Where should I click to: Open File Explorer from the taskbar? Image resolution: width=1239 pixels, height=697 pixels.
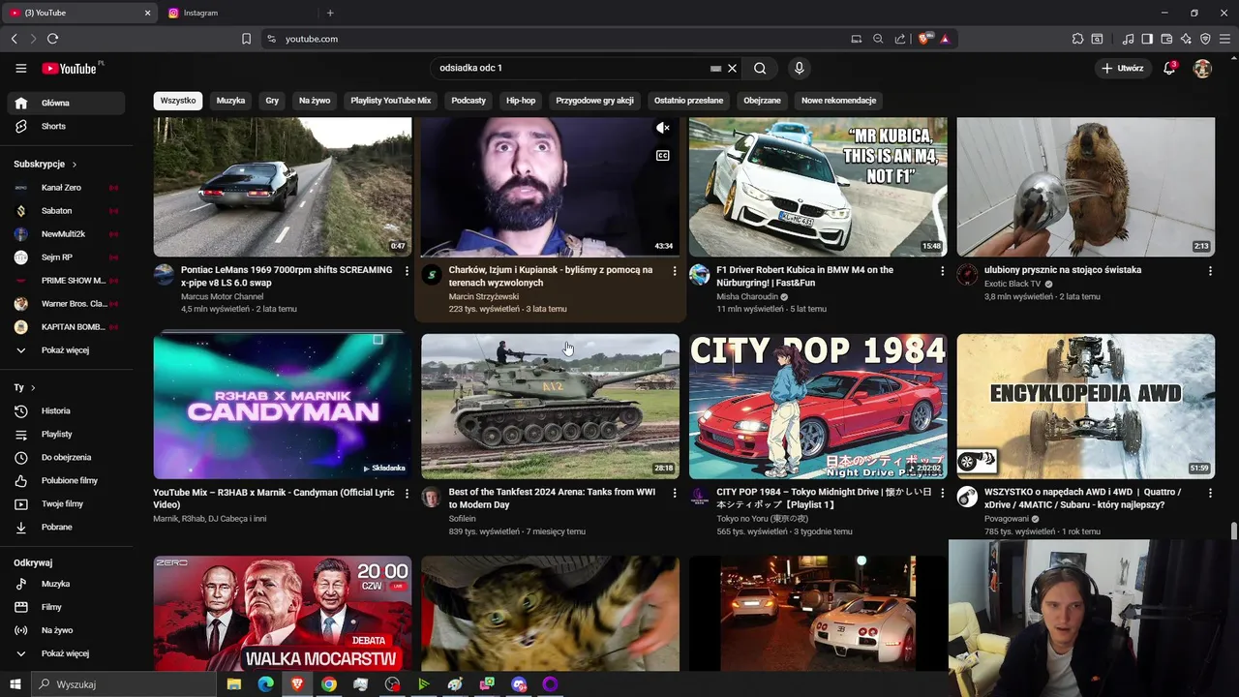click(234, 684)
